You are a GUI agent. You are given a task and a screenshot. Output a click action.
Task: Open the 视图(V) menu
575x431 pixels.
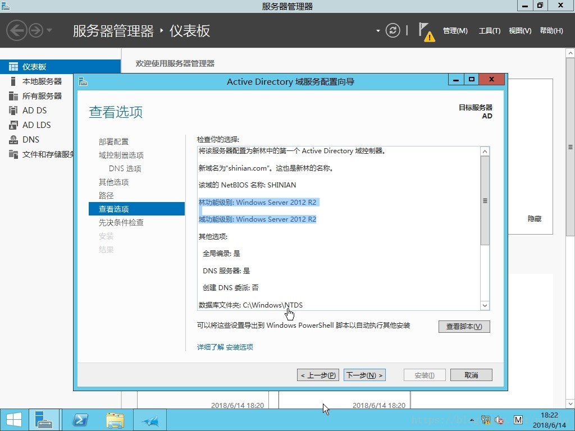pyautogui.click(x=520, y=31)
